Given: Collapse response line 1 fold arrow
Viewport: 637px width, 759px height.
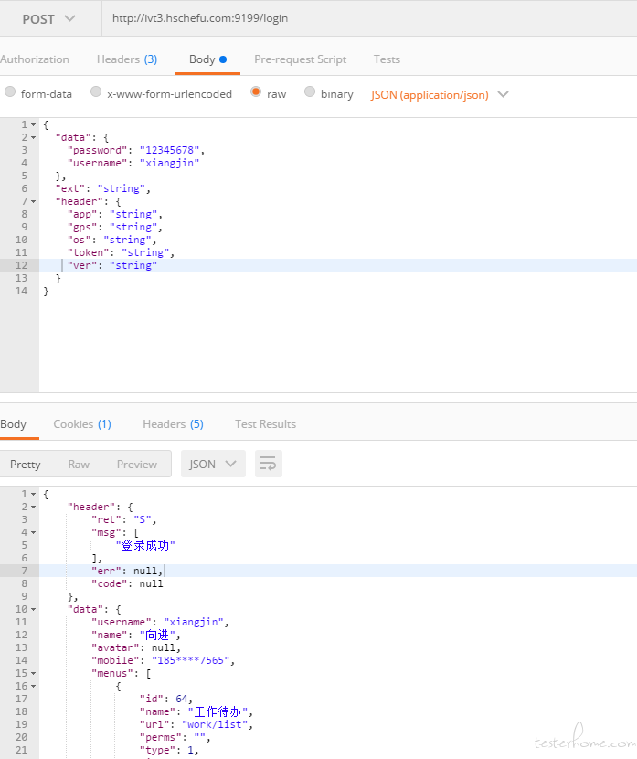Looking at the screenshot, I should (x=34, y=494).
